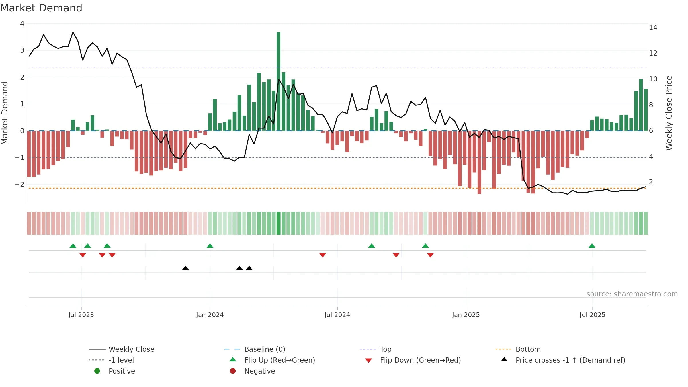Click the Jan 2024 x-axis tick label

pos(210,315)
